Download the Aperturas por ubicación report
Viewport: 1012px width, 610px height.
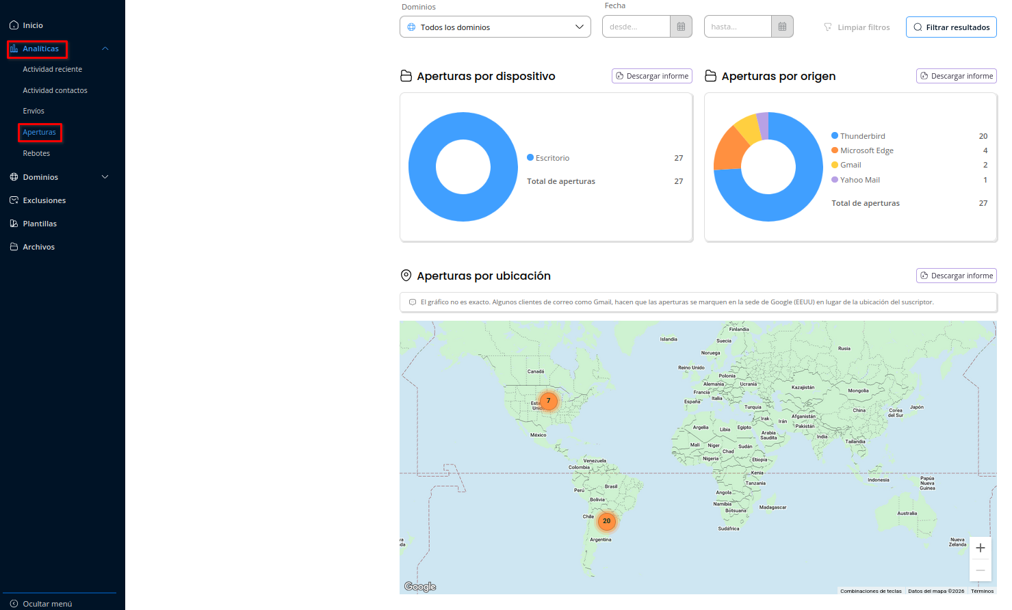coord(956,276)
